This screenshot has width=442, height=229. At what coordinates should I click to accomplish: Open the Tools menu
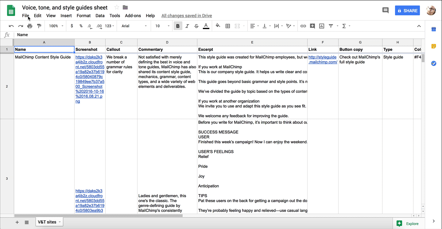tap(115, 16)
